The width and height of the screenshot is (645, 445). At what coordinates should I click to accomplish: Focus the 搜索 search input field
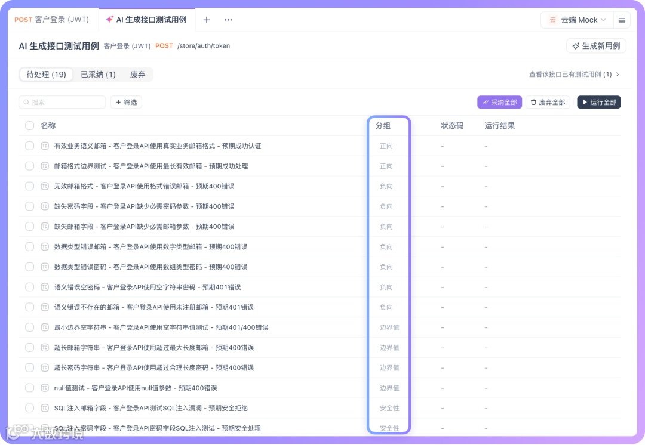point(62,103)
